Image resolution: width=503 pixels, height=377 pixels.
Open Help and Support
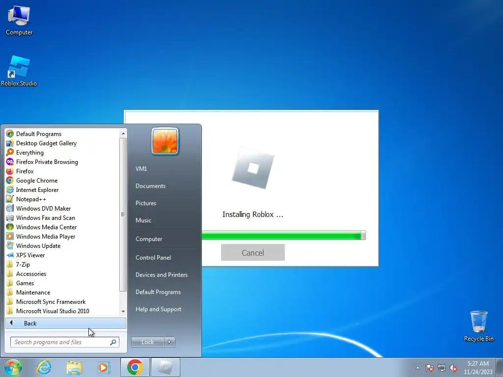tap(159, 309)
